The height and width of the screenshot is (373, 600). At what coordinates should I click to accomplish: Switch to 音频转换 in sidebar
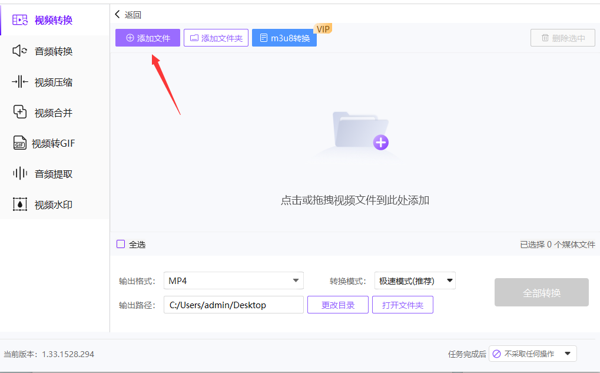55,51
